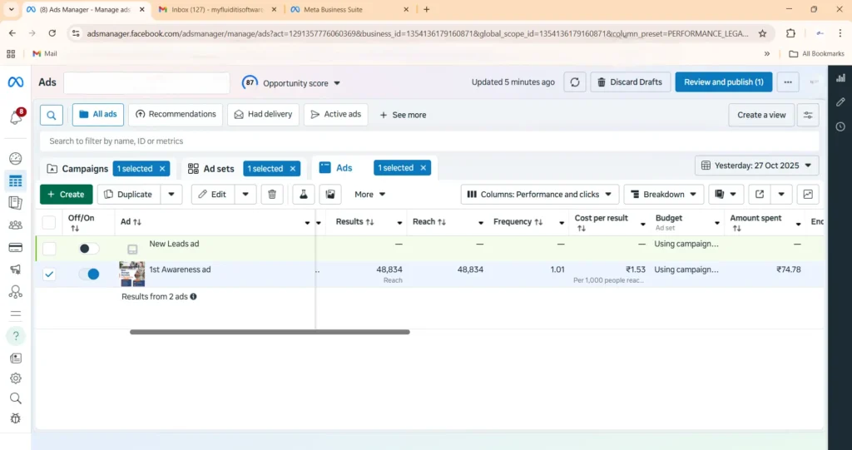Check the New Leads ad row checkbox
Viewport: 852px width, 450px height.
49,249
